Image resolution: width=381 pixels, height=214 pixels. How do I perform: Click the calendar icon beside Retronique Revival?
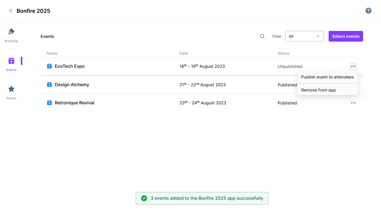[49, 103]
